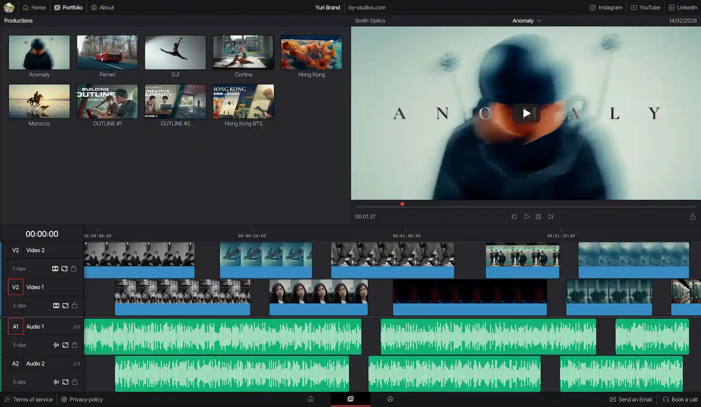Toggle the lock on the Audio 1 track
Viewport: 701px width, 407px height.
coord(75,345)
